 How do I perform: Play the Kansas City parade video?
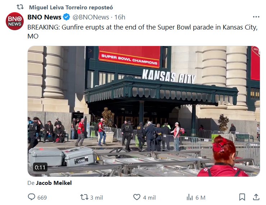point(144,111)
